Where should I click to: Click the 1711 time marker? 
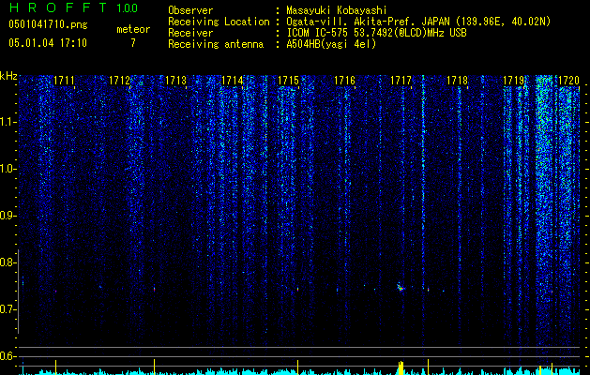[64, 81]
